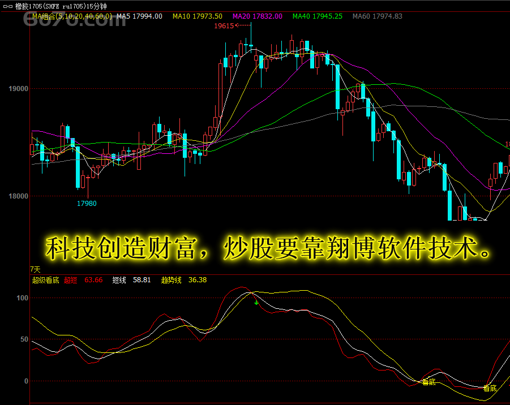
Task: Click the 19615 high price marker
Action: (224, 26)
